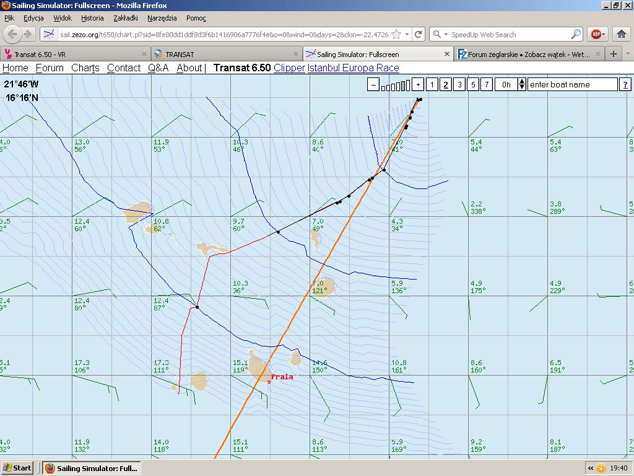This screenshot has height=476, width=634.
Task: Go to Firefox home page icon
Action: (x=621, y=35)
